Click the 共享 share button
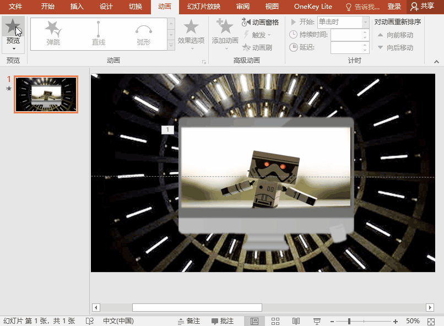 coord(422,7)
